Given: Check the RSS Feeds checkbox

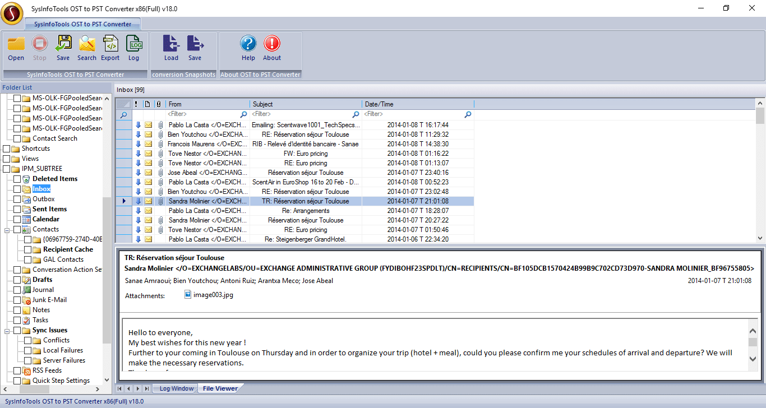Looking at the screenshot, I should click(x=17, y=370).
